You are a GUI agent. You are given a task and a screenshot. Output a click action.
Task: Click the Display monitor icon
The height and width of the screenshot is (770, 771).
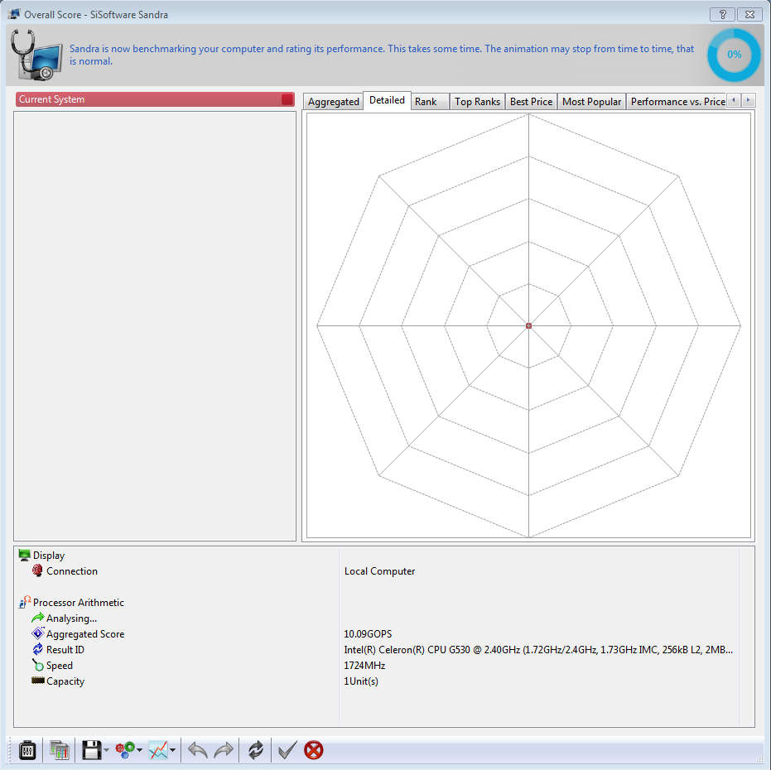pyautogui.click(x=24, y=555)
